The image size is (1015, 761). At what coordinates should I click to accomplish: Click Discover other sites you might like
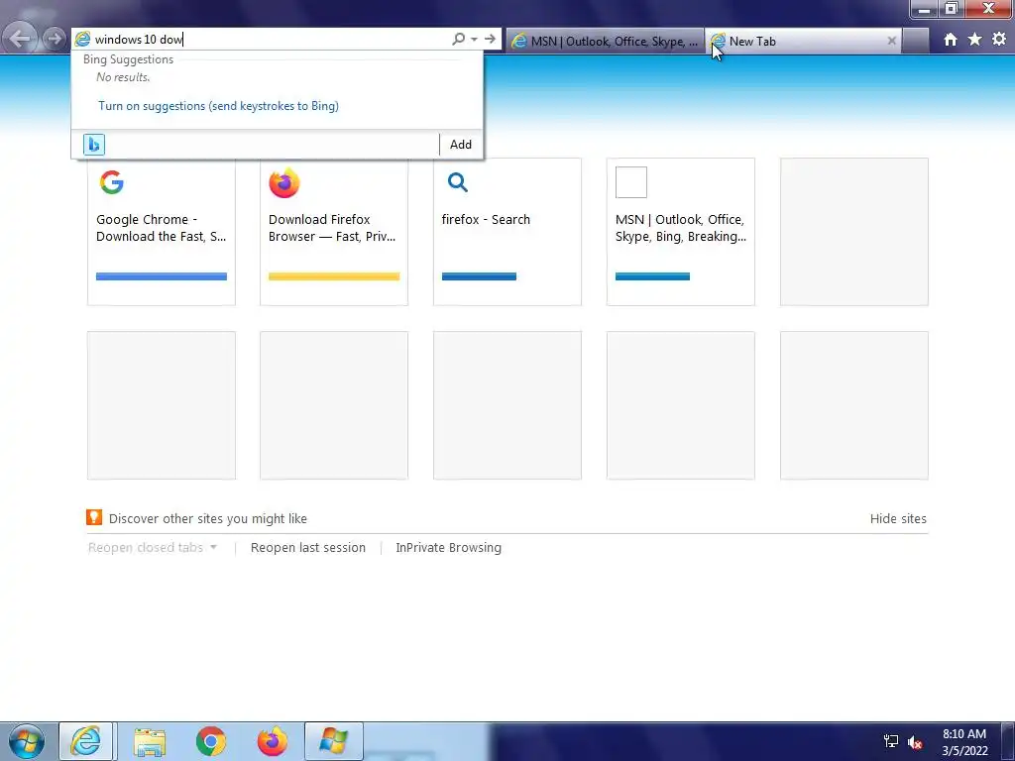[x=208, y=518]
